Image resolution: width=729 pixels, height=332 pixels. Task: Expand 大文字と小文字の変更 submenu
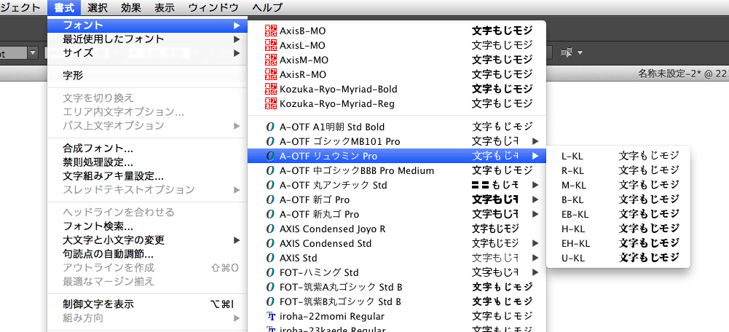pyautogui.click(x=147, y=240)
